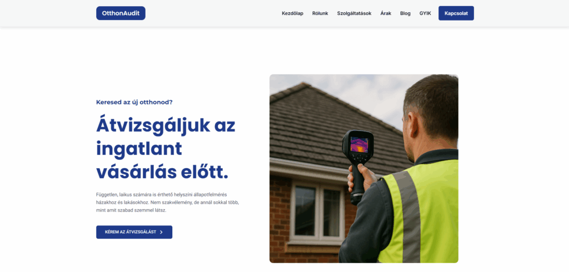Image resolution: width=569 pixels, height=272 pixels.
Task: Open the Blog page
Action: (405, 13)
